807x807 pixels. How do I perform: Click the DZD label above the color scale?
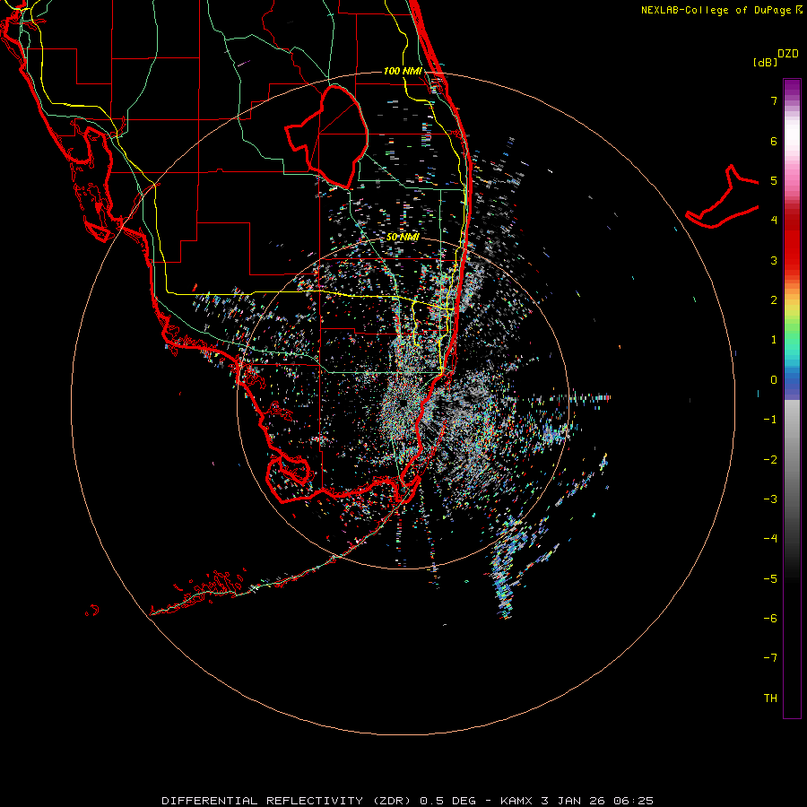tap(788, 54)
